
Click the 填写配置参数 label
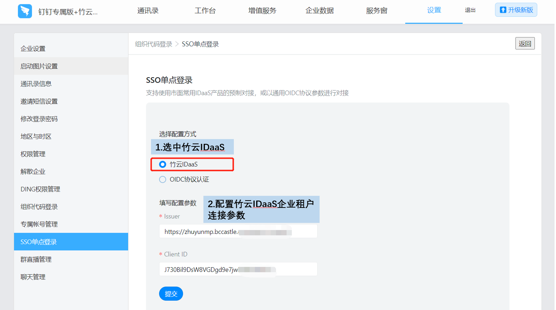coord(178,203)
